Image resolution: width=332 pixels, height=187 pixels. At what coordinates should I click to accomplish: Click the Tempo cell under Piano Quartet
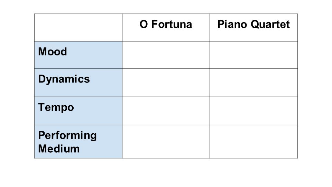[x=253, y=111]
